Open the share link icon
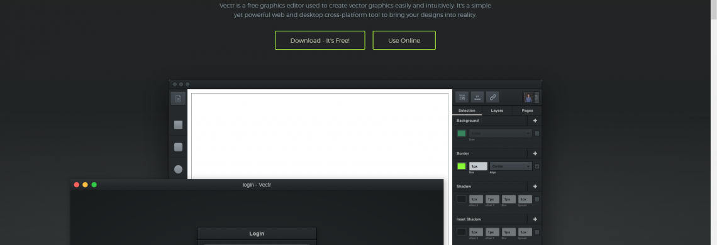This screenshot has height=245, width=717. (x=492, y=97)
